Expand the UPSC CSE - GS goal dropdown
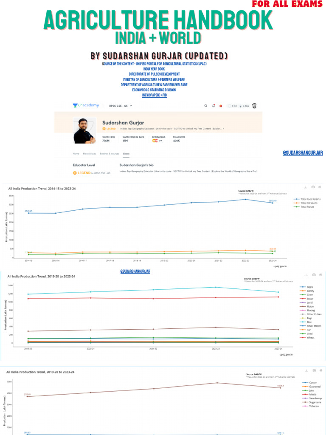 121,106
